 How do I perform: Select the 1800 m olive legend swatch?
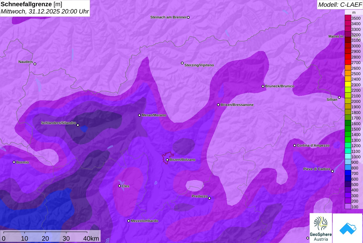pos(348,112)
